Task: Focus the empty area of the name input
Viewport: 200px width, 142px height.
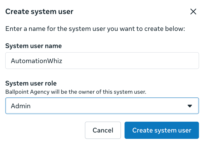Action: click(130, 61)
